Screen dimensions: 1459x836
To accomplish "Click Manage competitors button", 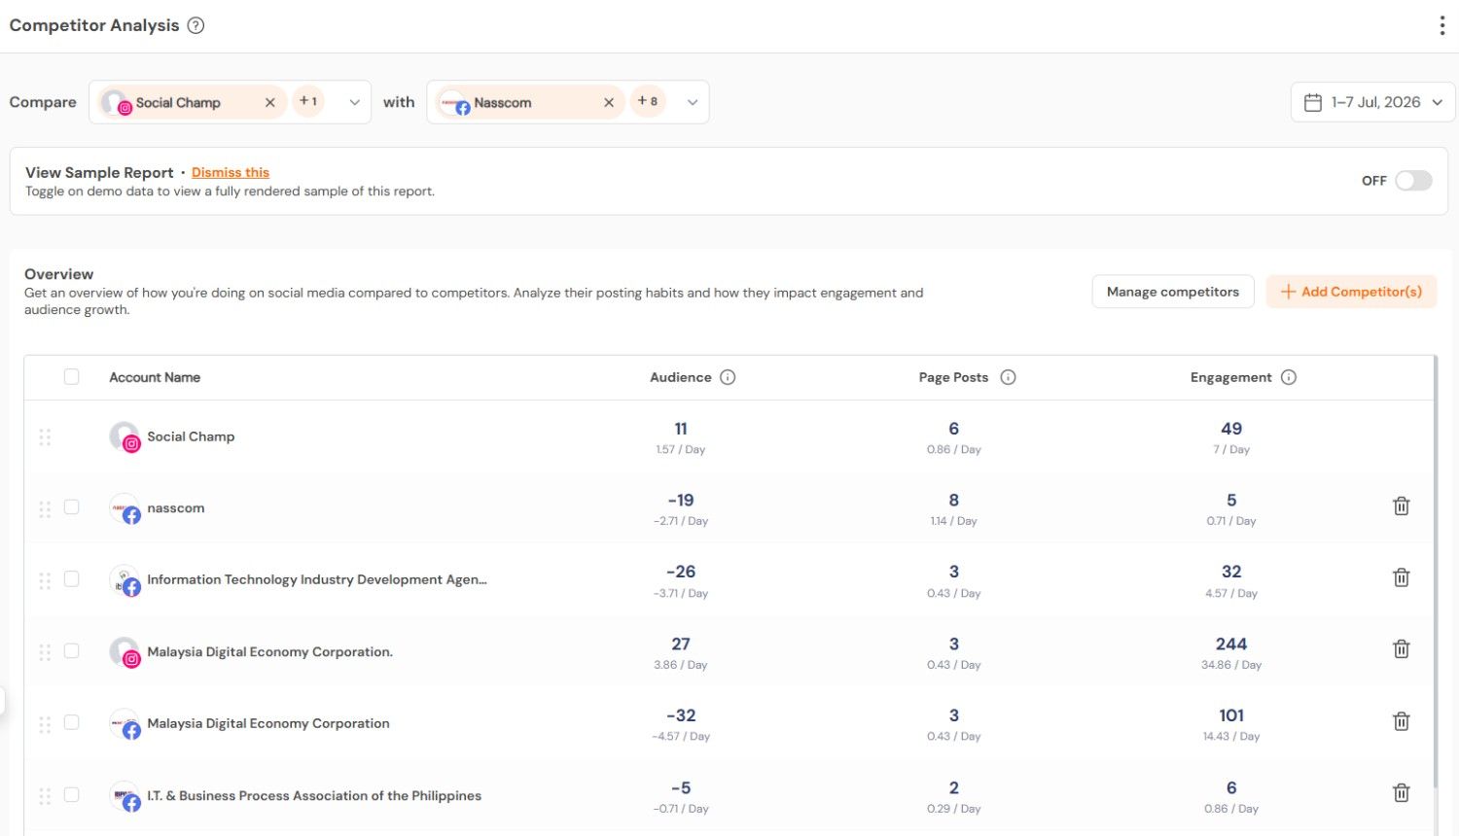I will (x=1173, y=292).
